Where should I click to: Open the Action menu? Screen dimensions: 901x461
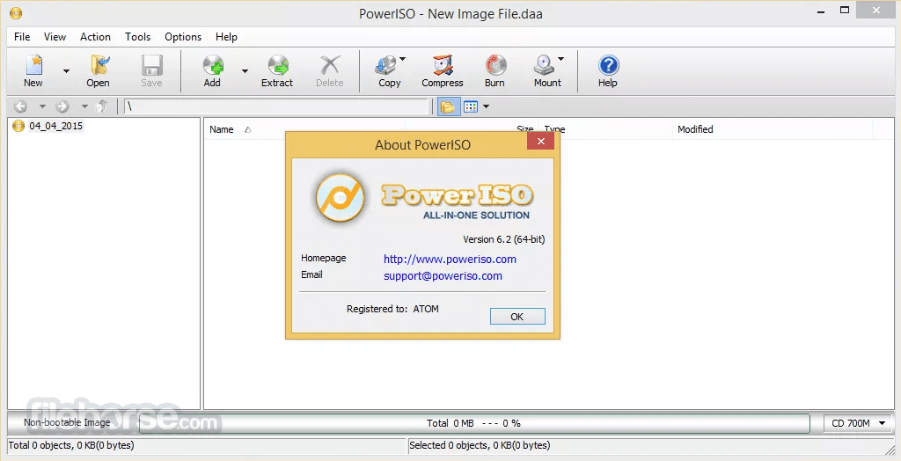pyautogui.click(x=95, y=37)
